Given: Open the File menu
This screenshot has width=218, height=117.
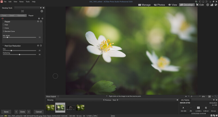Looking at the screenshot, I should click(x=5, y=2).
